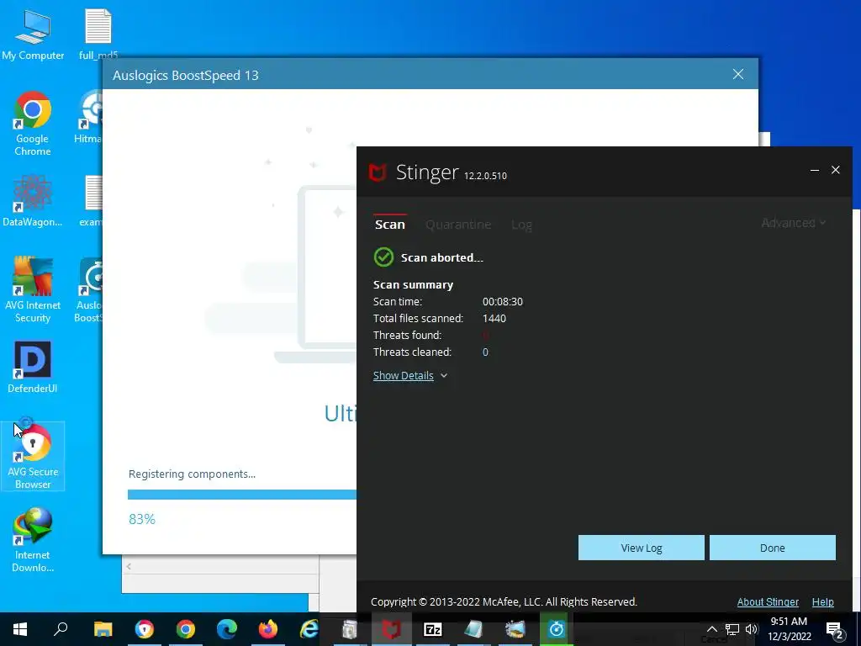Launch AVG Secure Browser desktop shortcut

[33, 456]
